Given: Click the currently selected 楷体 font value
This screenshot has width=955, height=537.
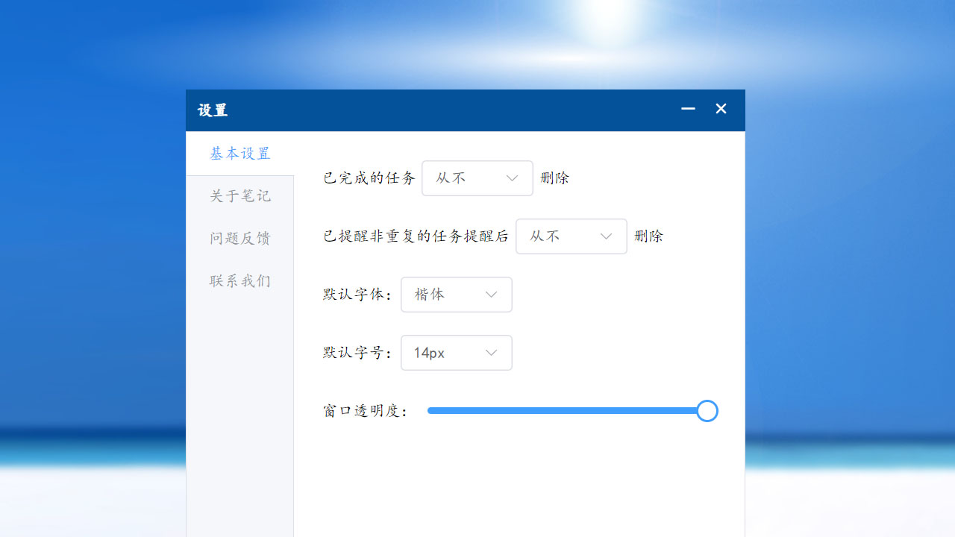Looking at the screenshot, I should pyautogui.click(x=429, y=295).
